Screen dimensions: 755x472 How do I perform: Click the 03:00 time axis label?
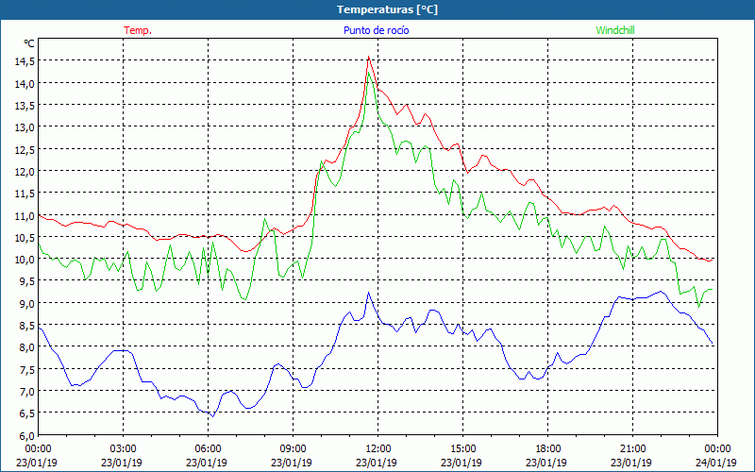click(124, 448)
